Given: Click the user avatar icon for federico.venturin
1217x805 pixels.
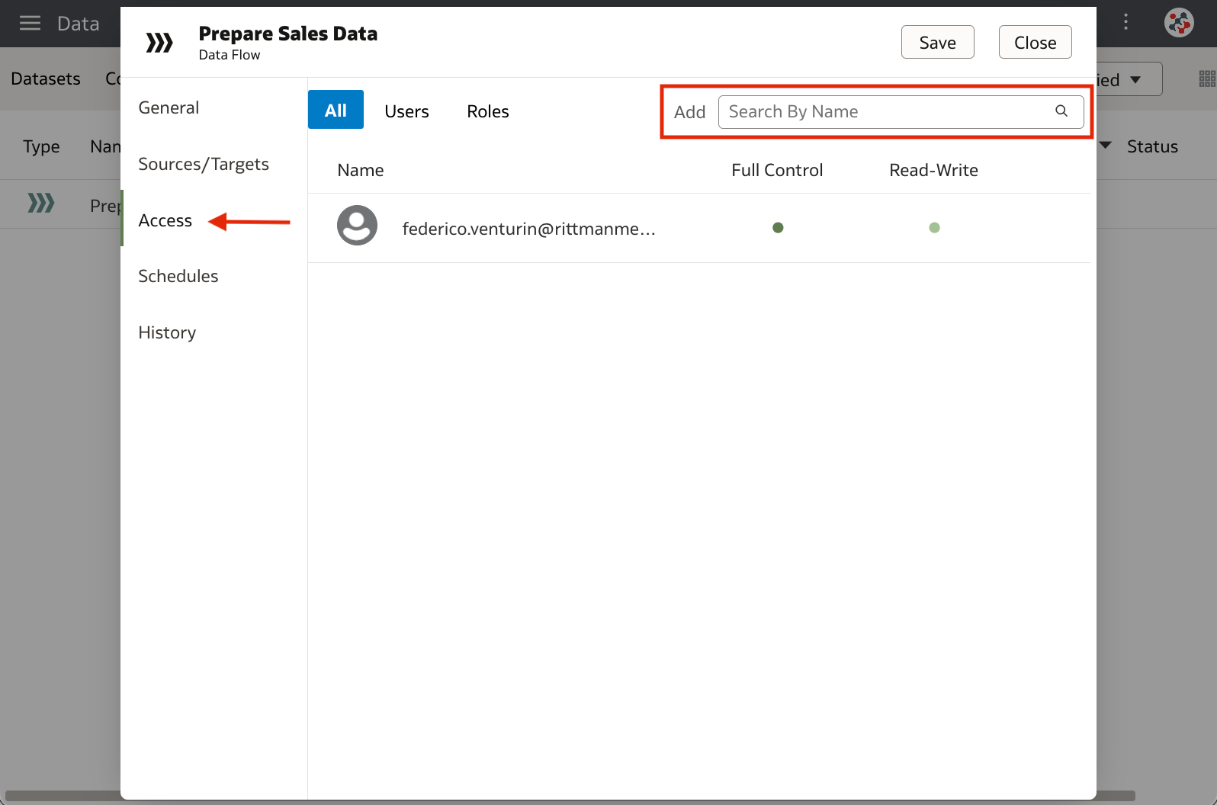Looking at the screenshot, I should [357, 226].
